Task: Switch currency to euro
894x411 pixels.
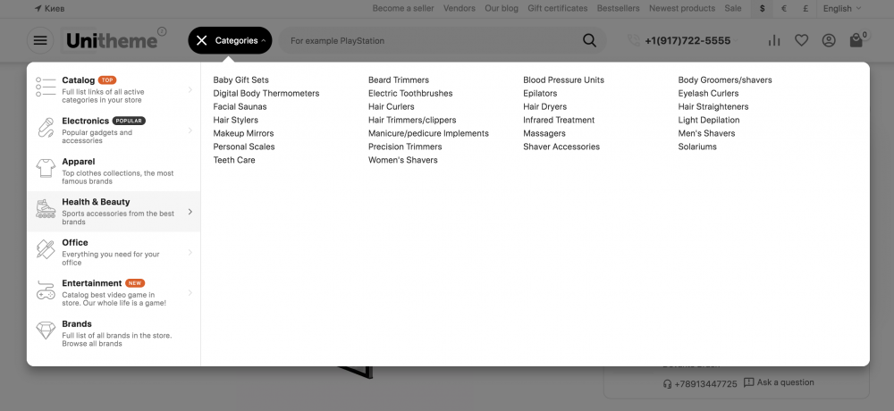Action: pos(784,8)
